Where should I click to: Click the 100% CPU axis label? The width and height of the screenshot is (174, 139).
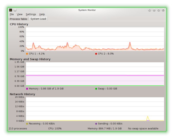[21, 27]
